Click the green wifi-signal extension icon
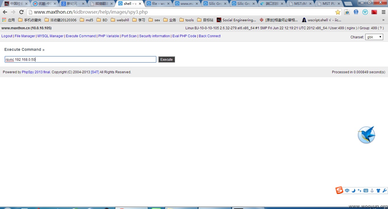 (365, 12)
